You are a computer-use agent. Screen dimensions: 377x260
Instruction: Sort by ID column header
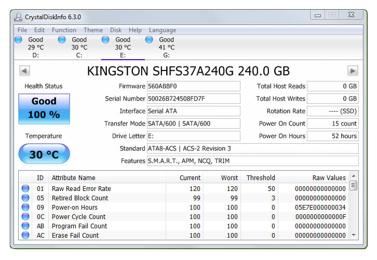[x=40, y=178]
